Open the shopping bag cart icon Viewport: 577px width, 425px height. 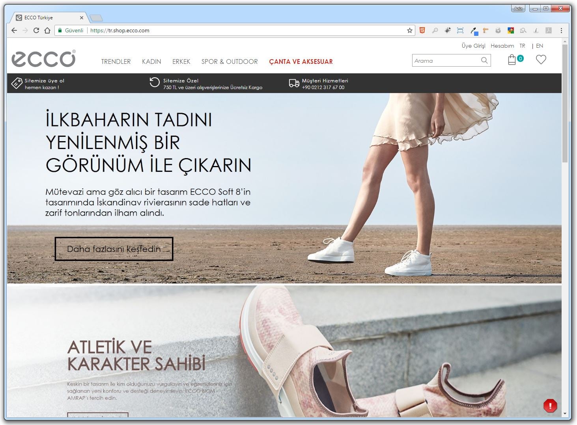point(512,60)
